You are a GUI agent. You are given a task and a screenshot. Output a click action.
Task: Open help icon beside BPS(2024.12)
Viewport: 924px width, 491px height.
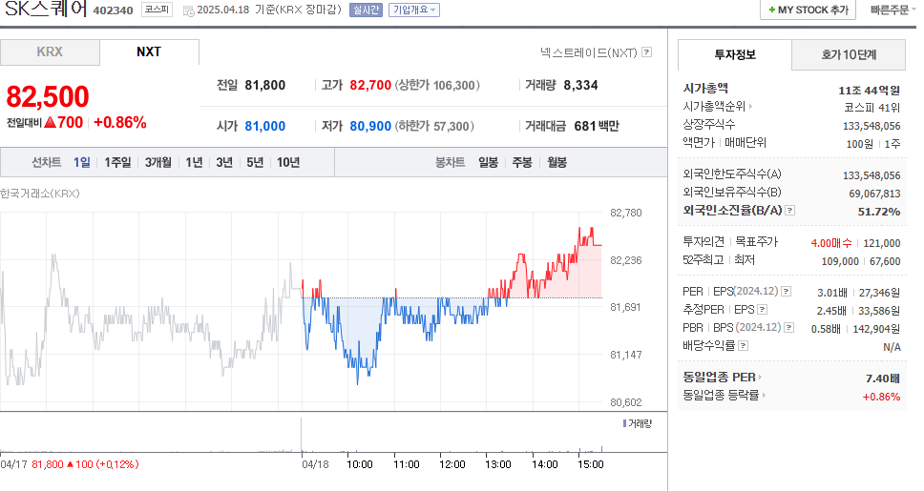(789, 328)
